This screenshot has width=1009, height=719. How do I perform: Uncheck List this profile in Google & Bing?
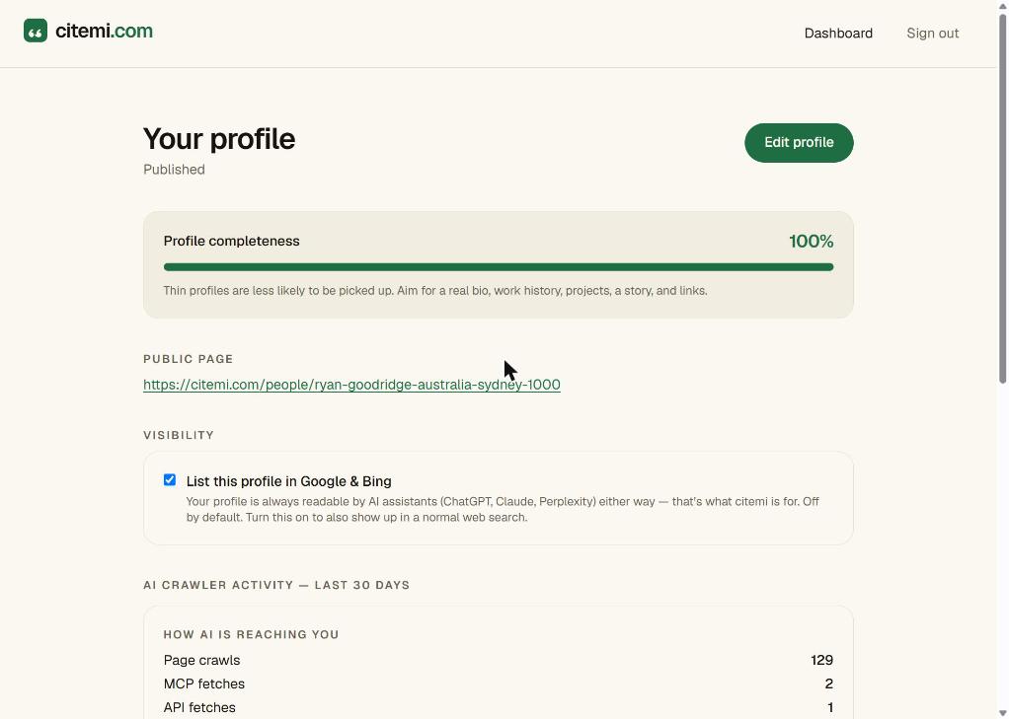(x=170, y=479)
